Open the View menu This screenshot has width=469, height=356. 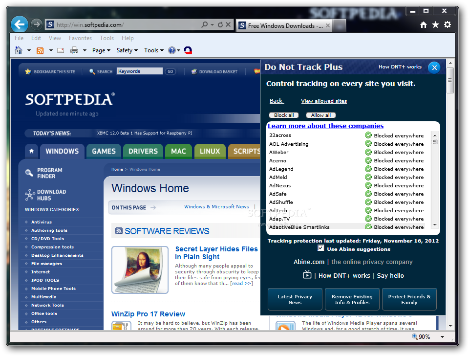[55, 38]
